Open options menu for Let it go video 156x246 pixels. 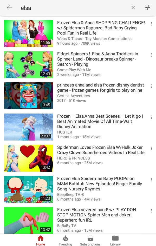pos(151,117)
